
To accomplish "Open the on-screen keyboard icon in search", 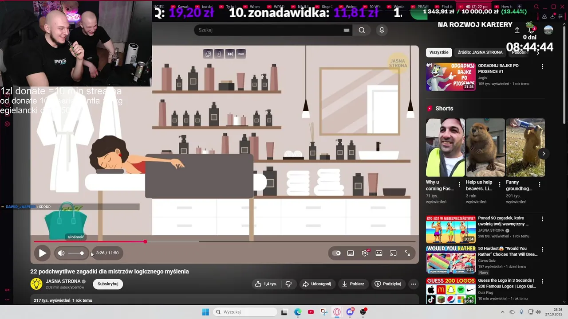I will (347, 30).
